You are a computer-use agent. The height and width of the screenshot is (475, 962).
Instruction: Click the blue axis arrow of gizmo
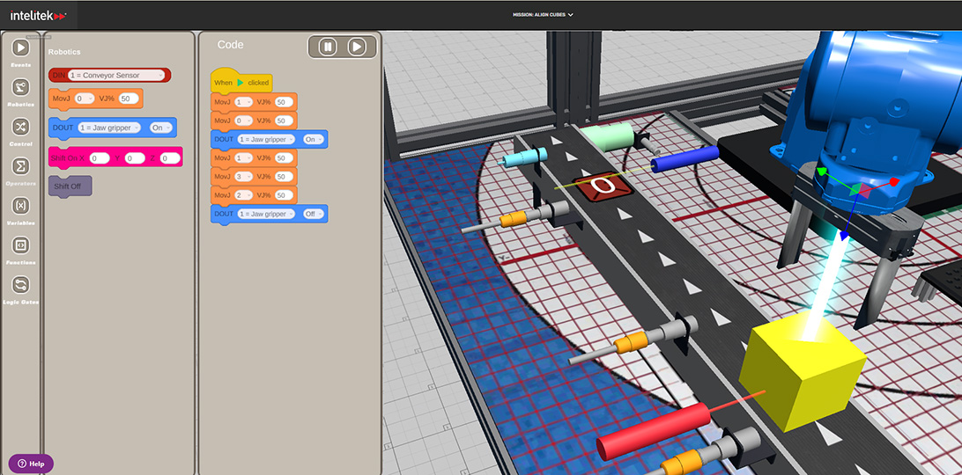click(844, 236)
